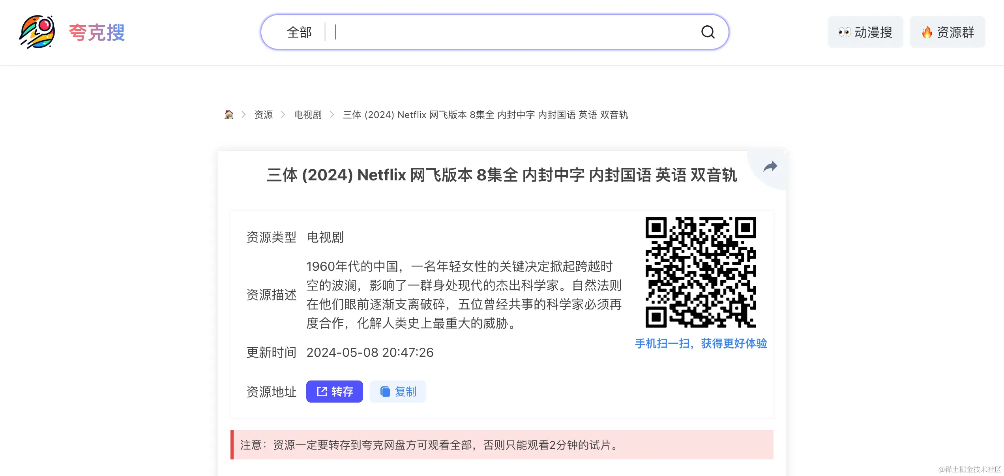1004x476 pixels.
Task: Click the 三体 (2024) breadcrumb title
Action: [485, 115]
